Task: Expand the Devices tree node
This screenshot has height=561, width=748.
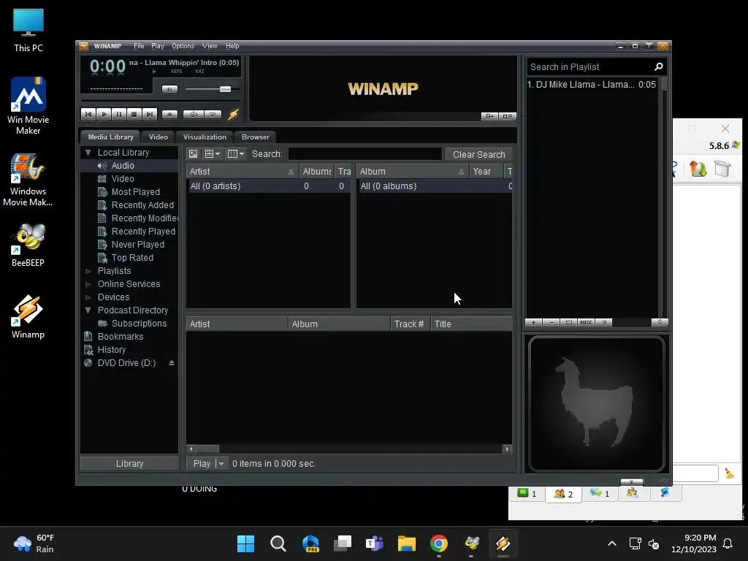Action: click(88, 297)
